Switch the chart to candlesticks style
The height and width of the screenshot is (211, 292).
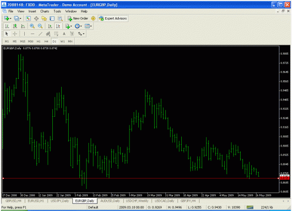coord(15,26)
